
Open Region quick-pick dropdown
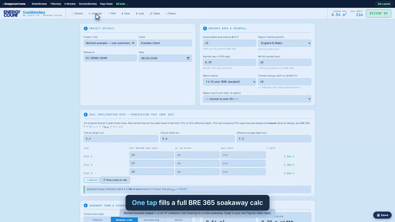click(257, 99)
